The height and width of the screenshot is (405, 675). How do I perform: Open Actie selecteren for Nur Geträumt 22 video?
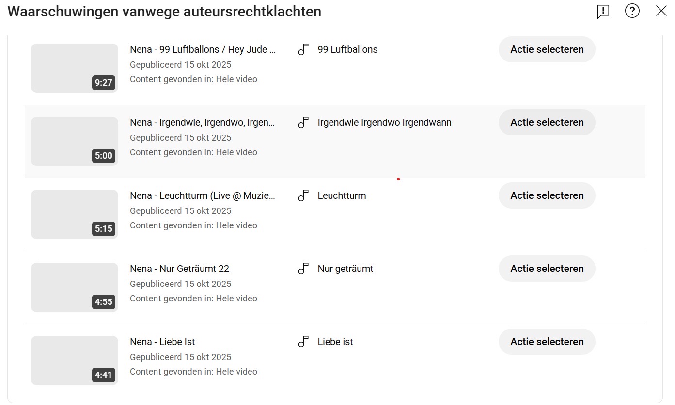pos(547,269)
